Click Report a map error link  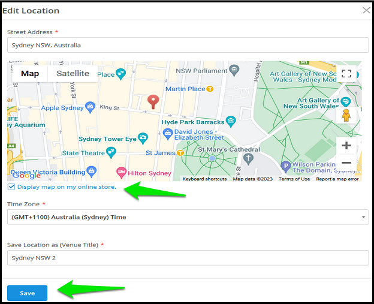click(x=337, y=179)
